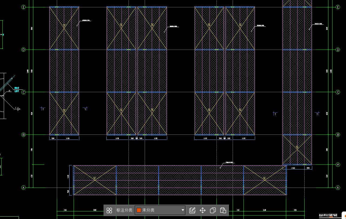Image resolution: width=346 pixels, height=219 pixels.
Task: Select the move arrows tool icon
Action: 203,210
